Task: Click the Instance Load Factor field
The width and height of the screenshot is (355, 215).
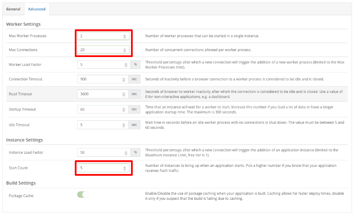Action: (100, 152)
